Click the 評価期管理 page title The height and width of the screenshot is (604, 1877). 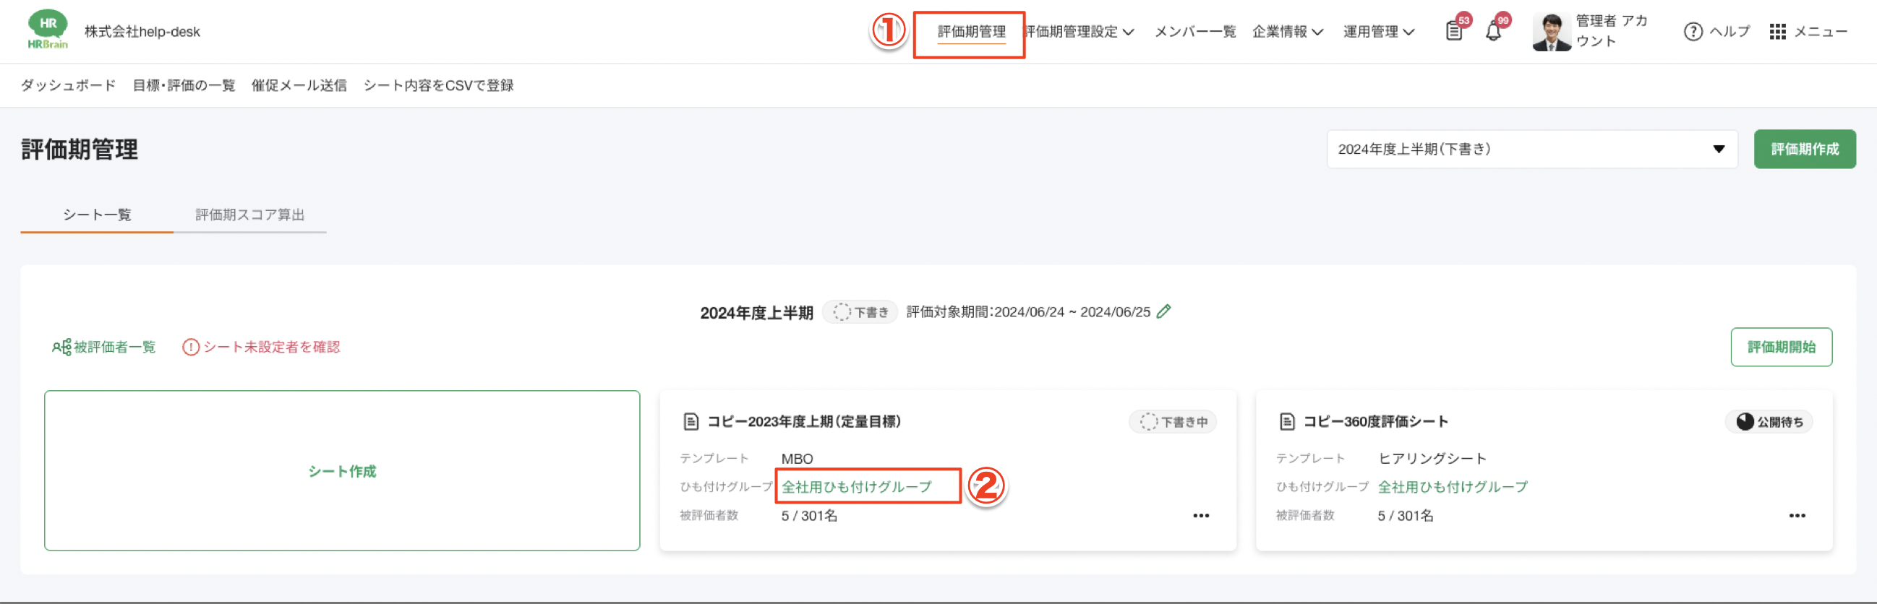click(x=80, y=149)
